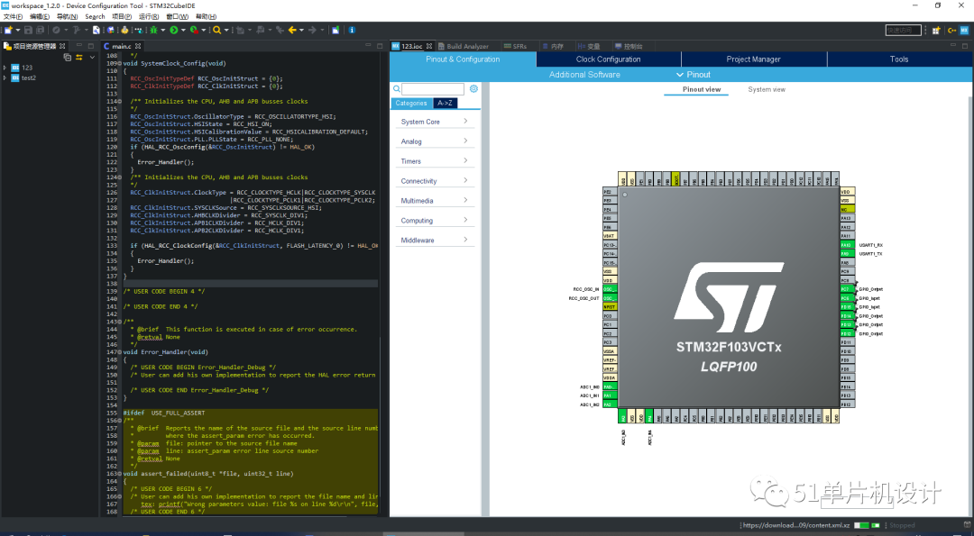Screen dimensions: 974x536
Task: Open the 帮助(H) menu
Action: click(x=207, y=17)
